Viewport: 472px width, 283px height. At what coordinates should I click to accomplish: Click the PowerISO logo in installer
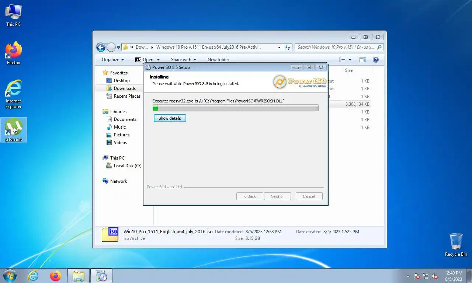point(300,82)
